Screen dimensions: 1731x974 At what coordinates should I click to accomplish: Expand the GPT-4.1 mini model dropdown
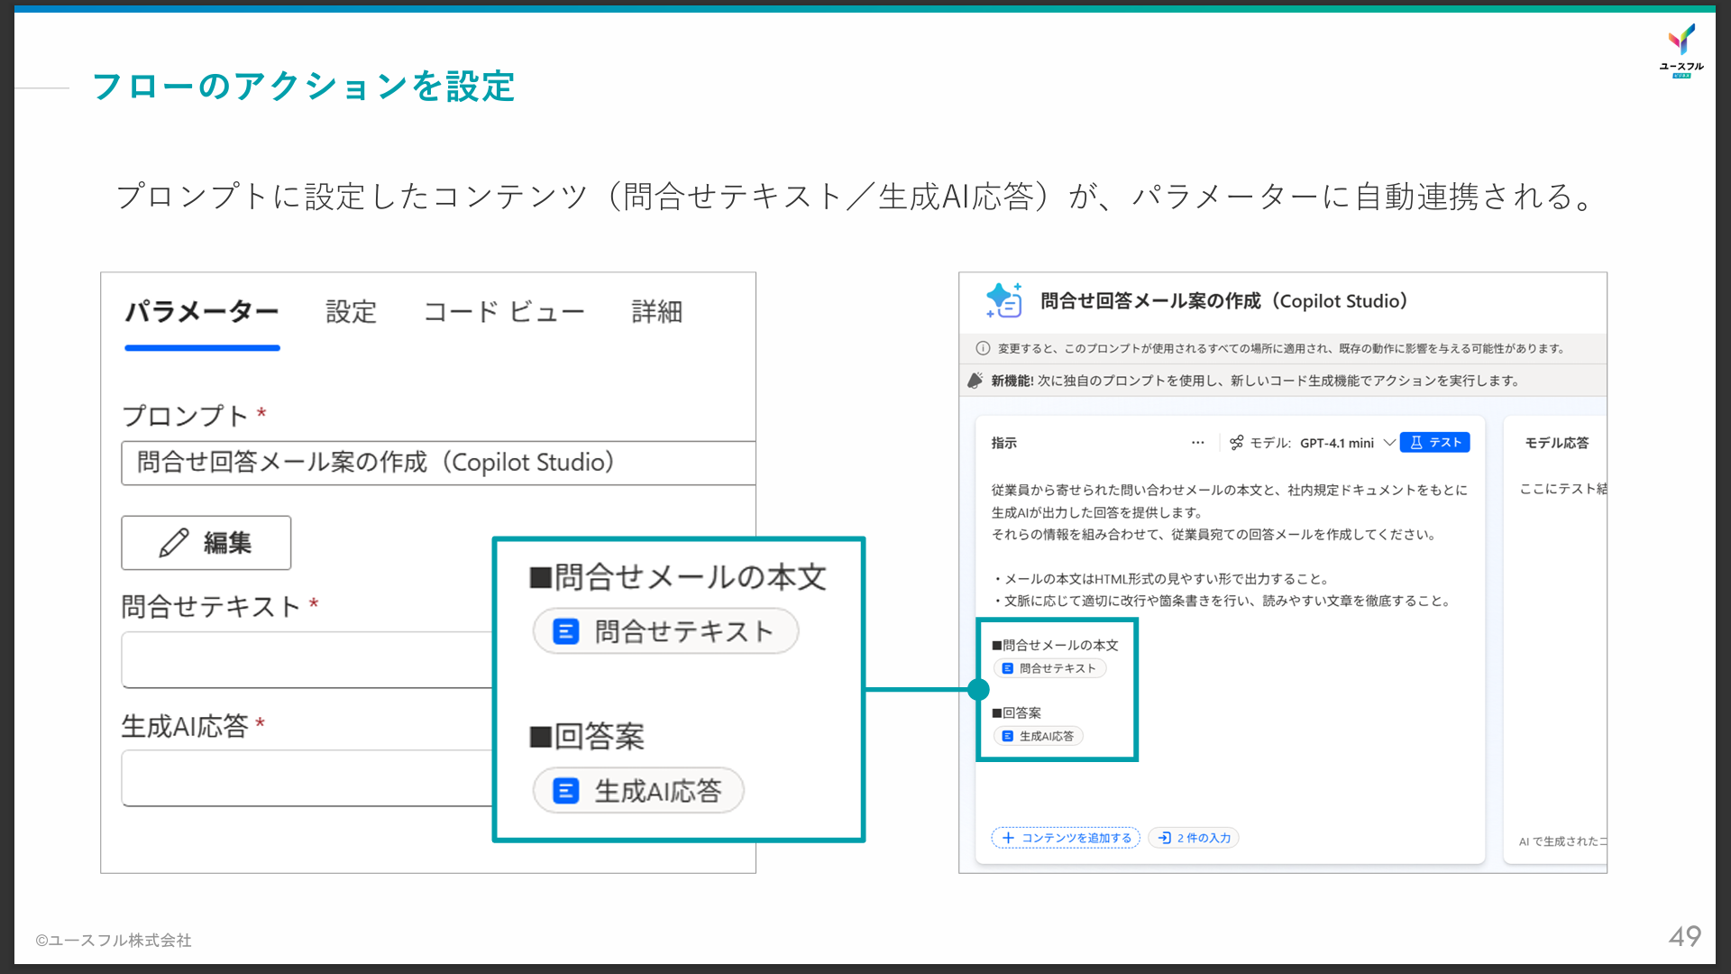[1389, 443]
